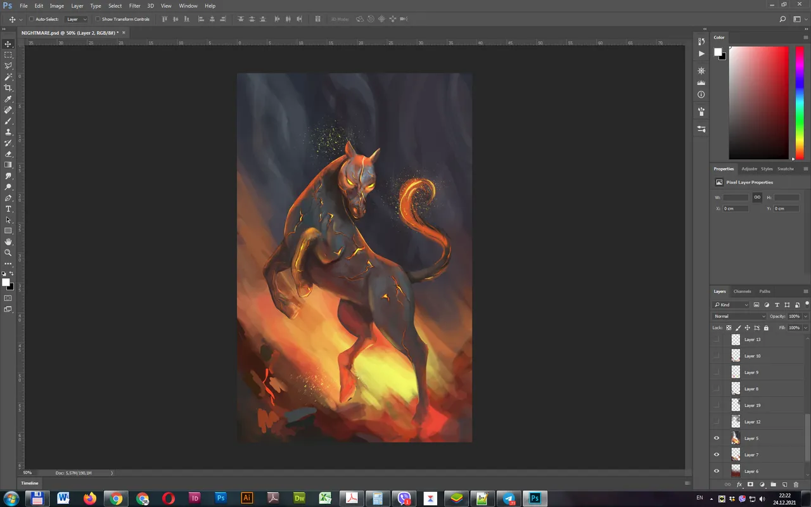
Task: Delete layer using trash icon
Action: point(796,485)
